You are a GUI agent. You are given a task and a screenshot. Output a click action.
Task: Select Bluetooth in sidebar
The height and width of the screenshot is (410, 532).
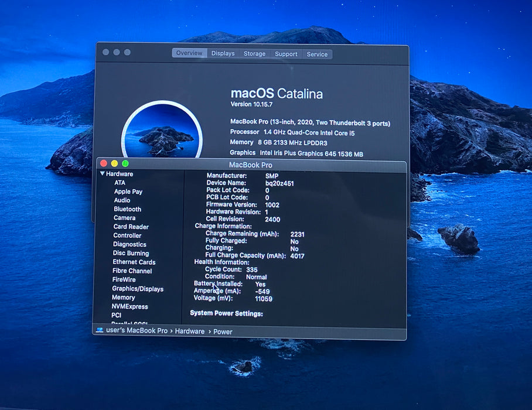tap(127, 209)
